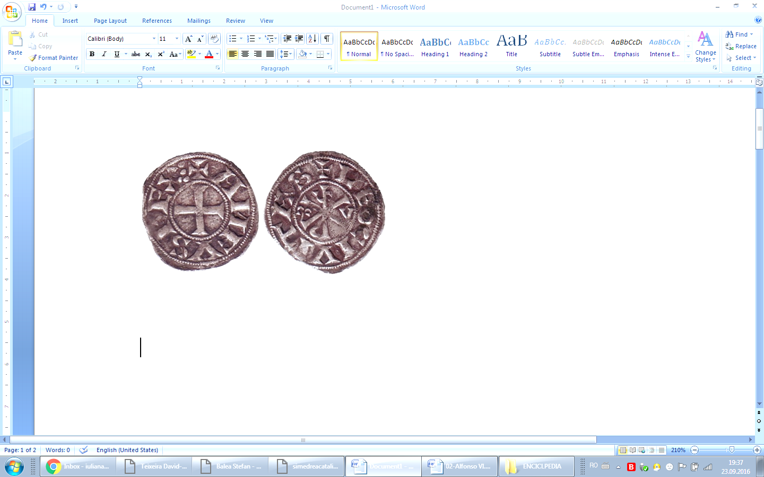Click the Paste clipboard icon
764x477 pixels.
pyautogui.click(x=15, y=39)
